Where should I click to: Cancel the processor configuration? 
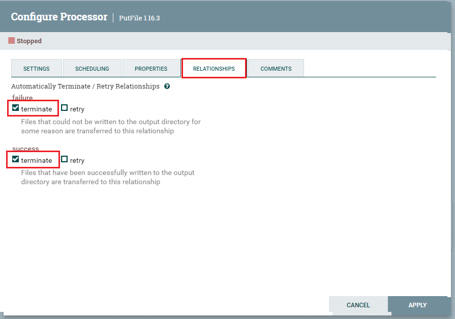tap(358, 305)
